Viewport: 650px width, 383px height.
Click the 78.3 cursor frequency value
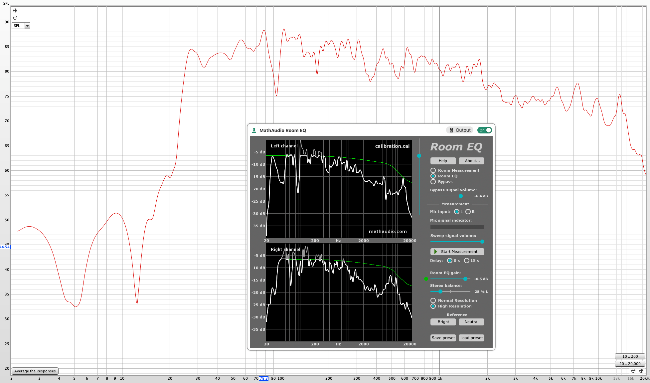263,378
